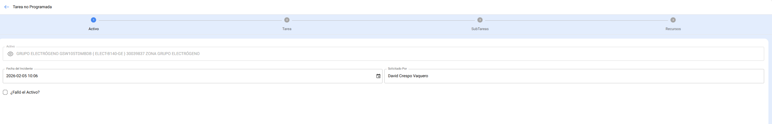This screenshot has height=124, width=772.
Task: Click the ¿Falló el Activo? label text
Action: (25, 92)
